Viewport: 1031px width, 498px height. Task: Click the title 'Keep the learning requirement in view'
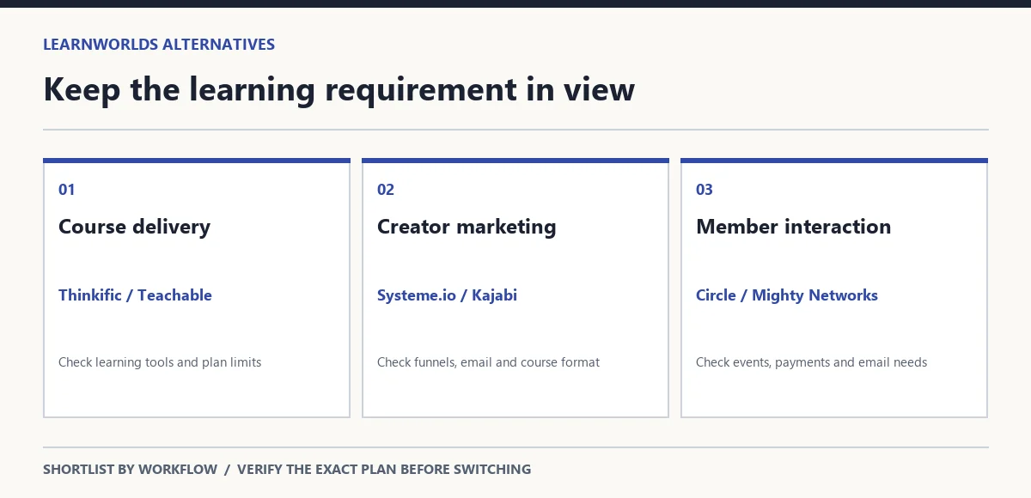[339, 90]
